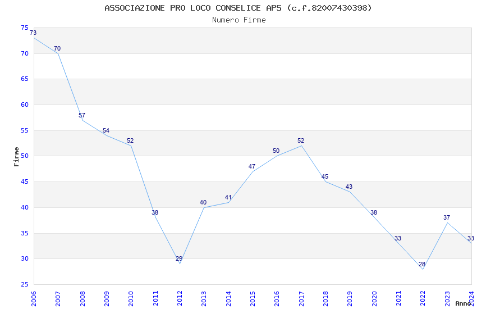The width and height of the screenshot is (477, 309).
Task: Select data label 41 for 2014
Action: 228,197
